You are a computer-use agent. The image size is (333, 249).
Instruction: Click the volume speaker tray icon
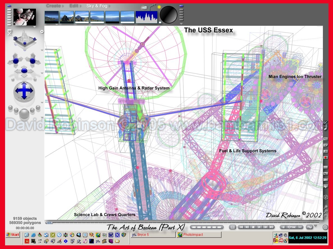285,235
